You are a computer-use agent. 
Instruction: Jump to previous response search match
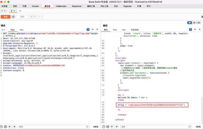click(112, 127)
